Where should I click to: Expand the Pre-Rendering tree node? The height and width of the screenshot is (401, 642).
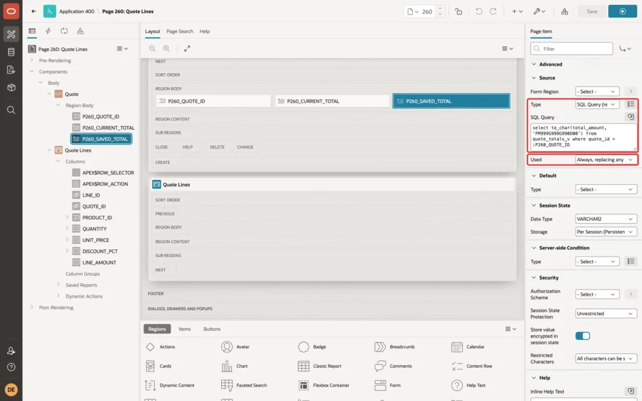pos(32,60)
